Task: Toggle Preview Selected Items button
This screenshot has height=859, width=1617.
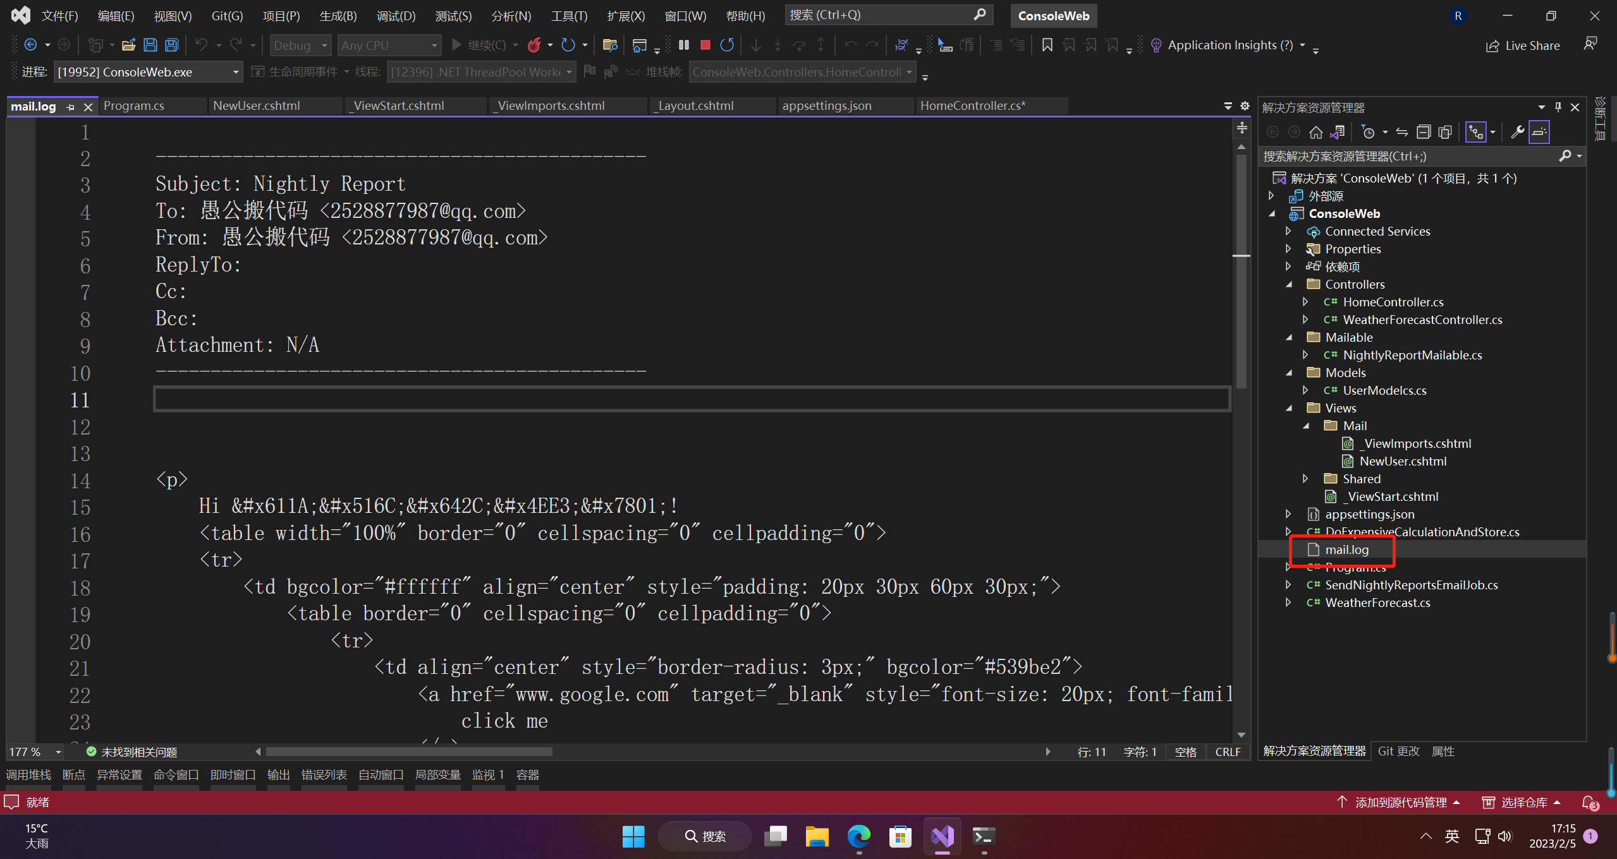Action: (x=1539, y=132)
